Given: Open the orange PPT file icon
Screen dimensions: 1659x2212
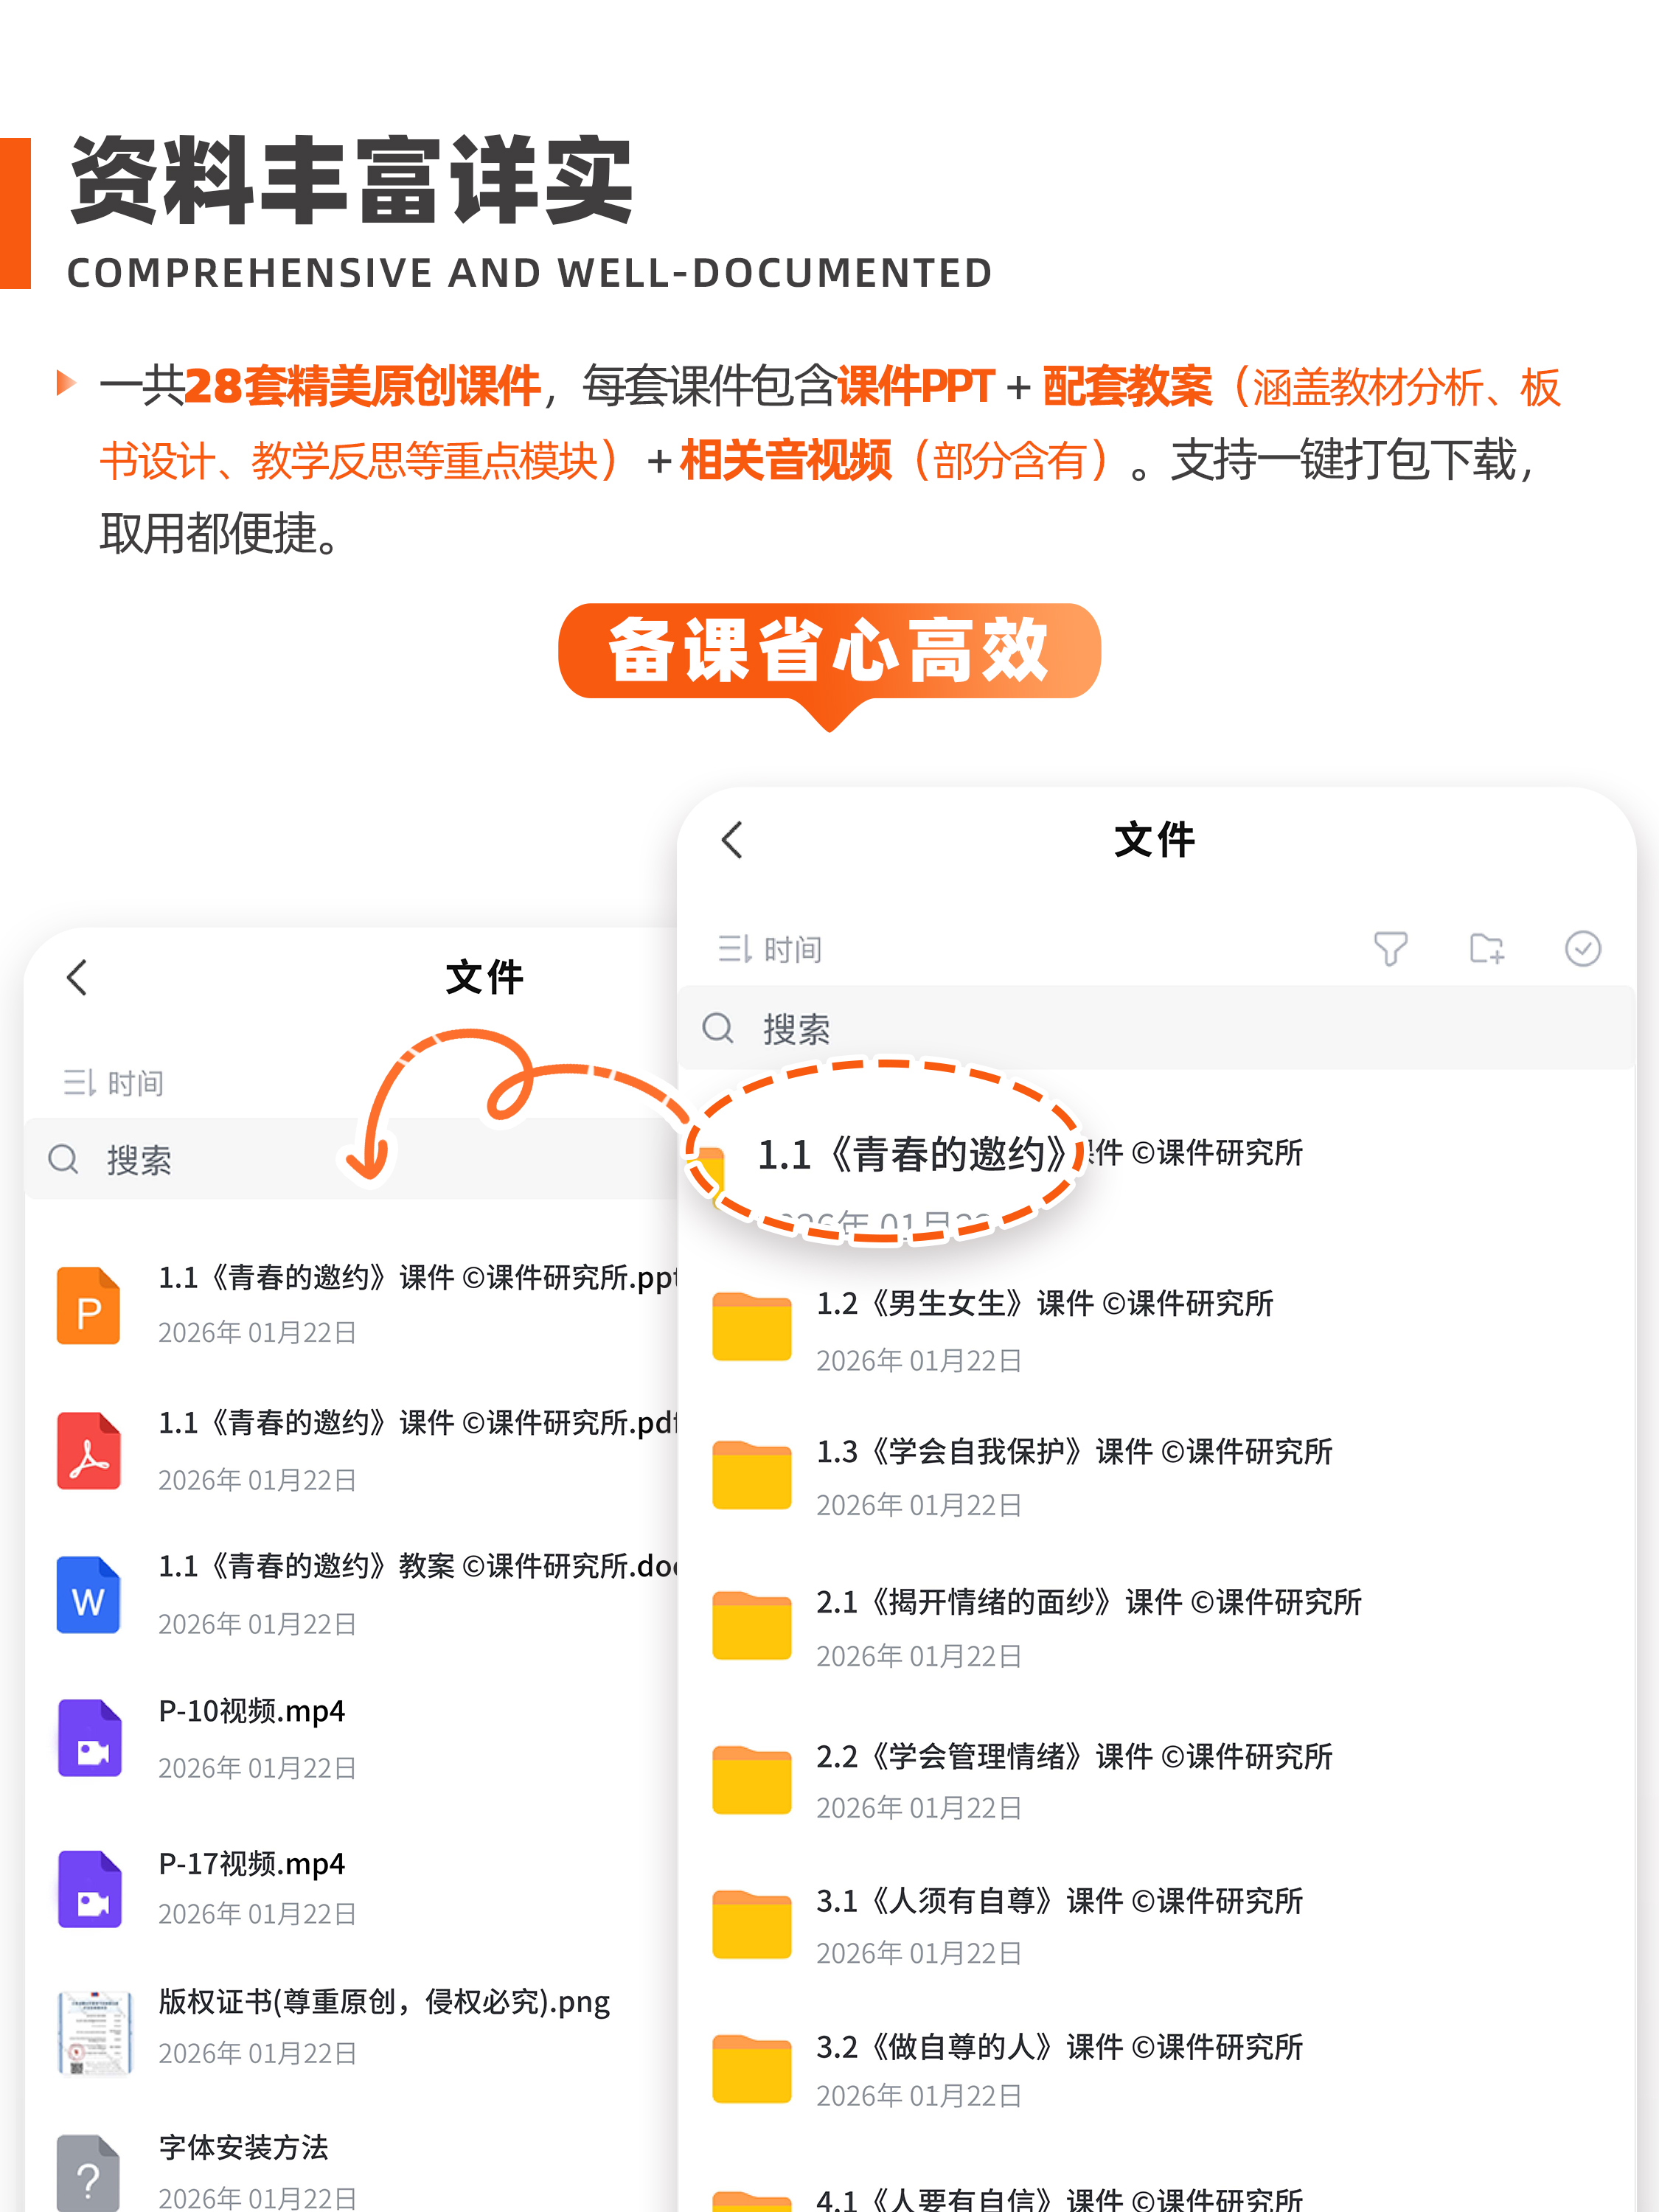Looking at the screenshot, I should click(89, 1305).
